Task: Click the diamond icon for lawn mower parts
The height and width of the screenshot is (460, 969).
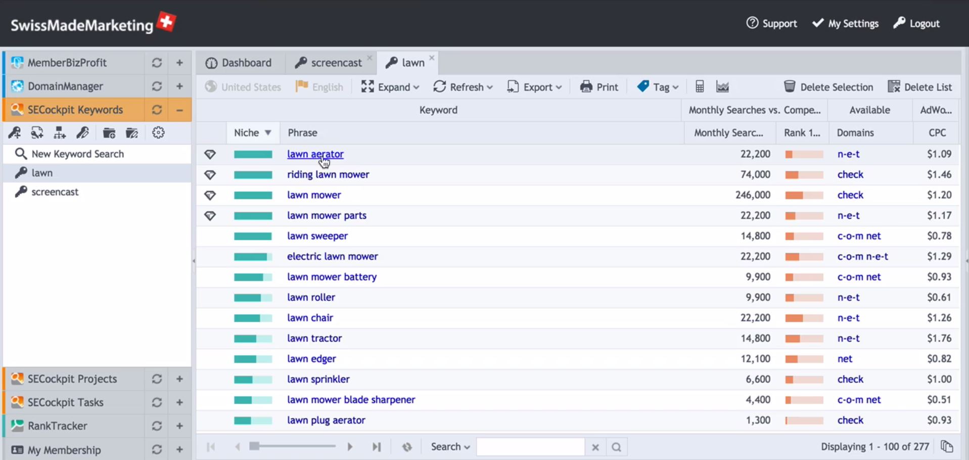Action: tap(210, 216)
